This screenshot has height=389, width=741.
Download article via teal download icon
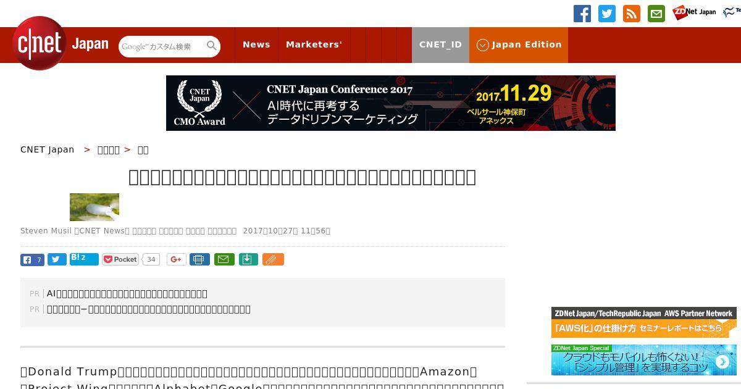pos(248,259)
